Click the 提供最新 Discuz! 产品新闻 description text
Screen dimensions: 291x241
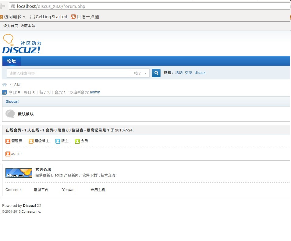[x=75, y=175]
